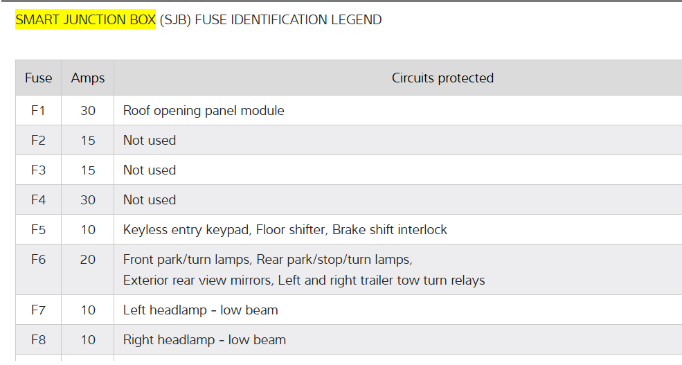The image size is (682, 365).
Task: Click the Circuits protected column header
Action: coord(442,78)
